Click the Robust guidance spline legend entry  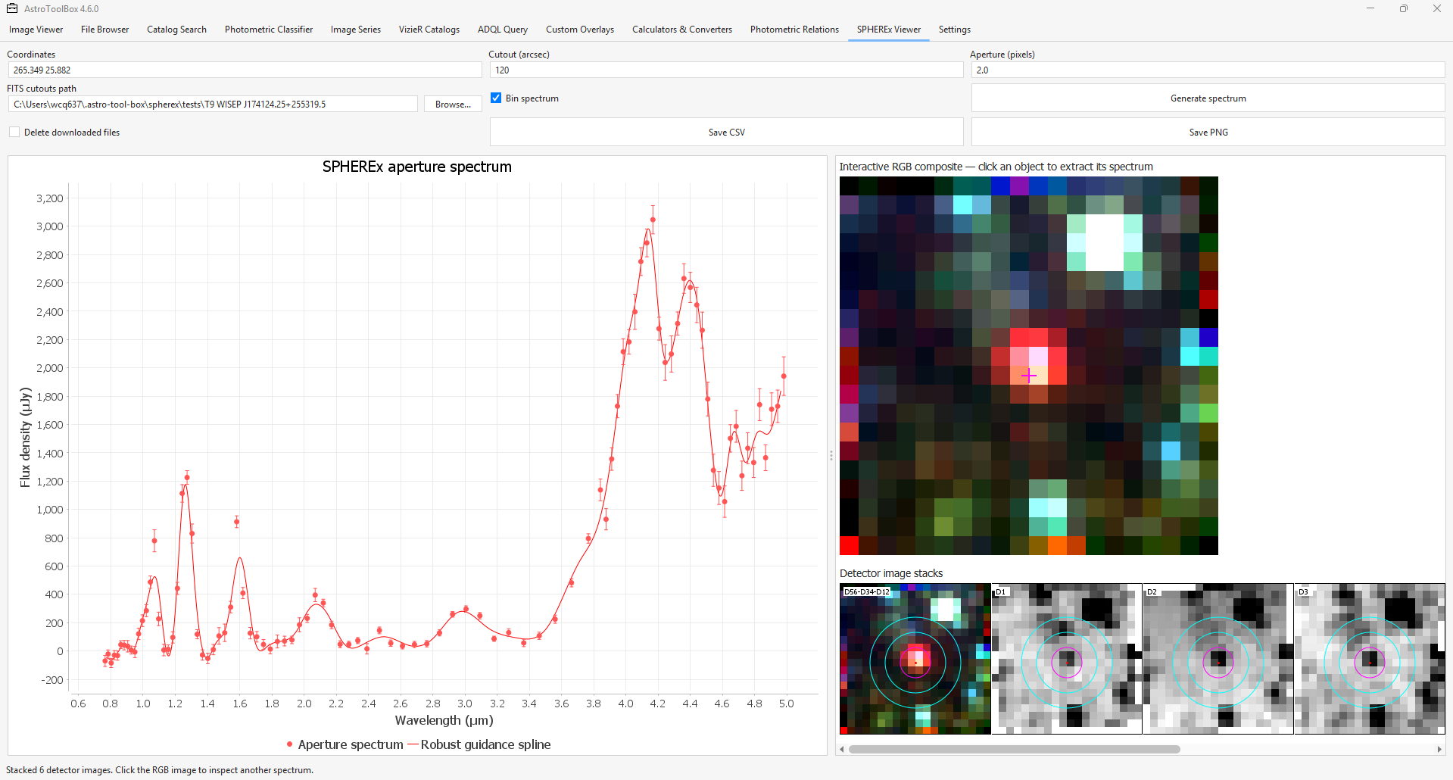[479, 744]
